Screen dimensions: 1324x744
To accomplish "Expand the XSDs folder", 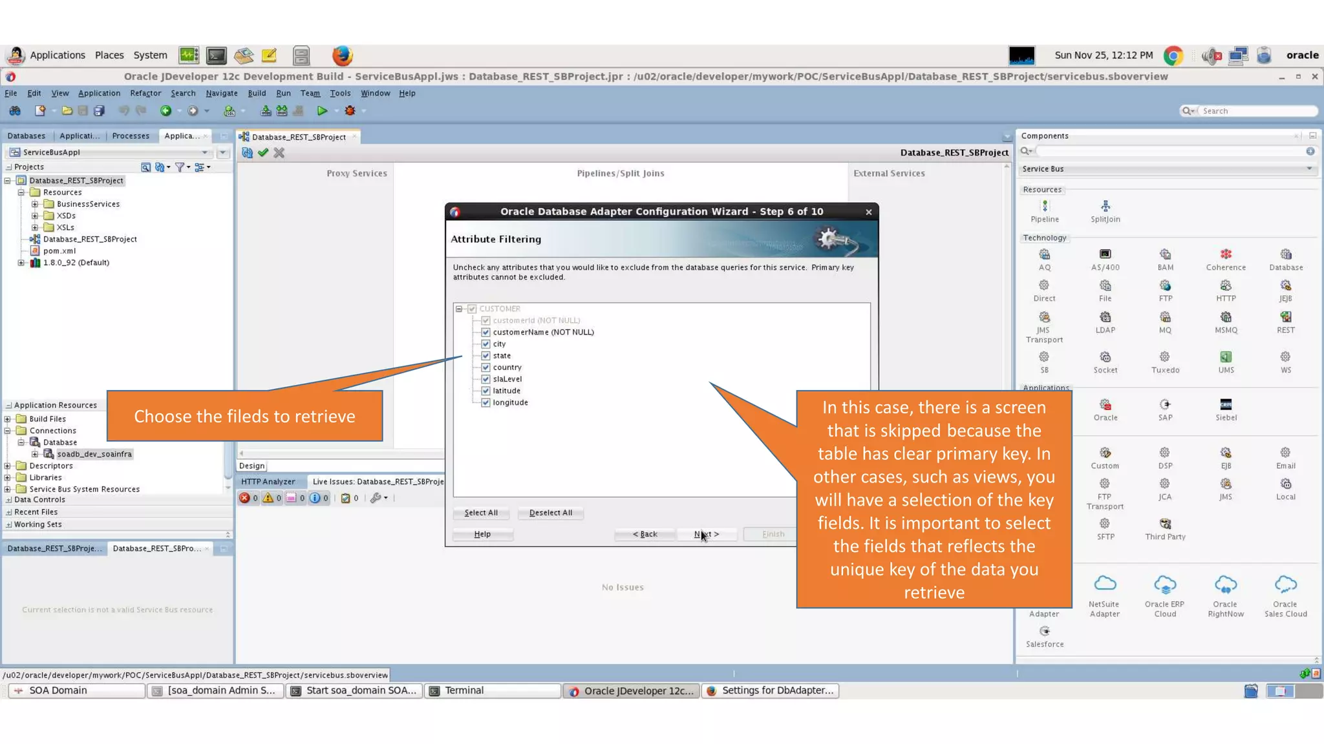I will point(35,216).
